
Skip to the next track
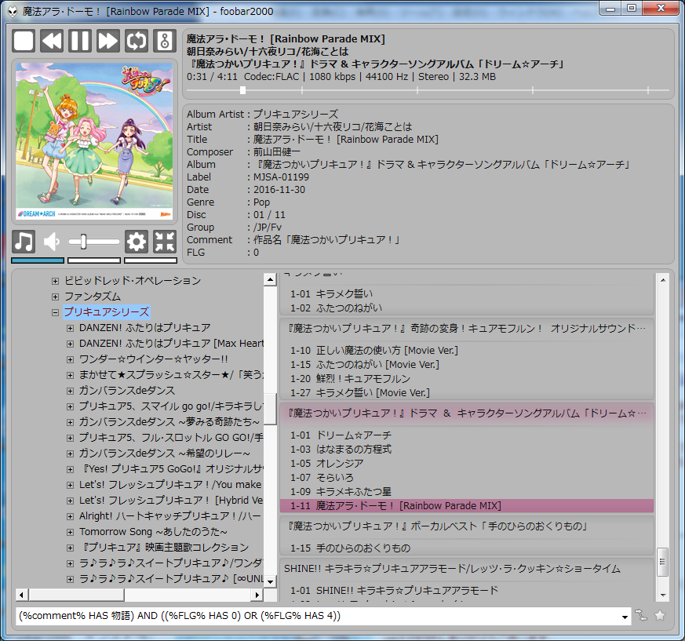(x=107, y=41)
